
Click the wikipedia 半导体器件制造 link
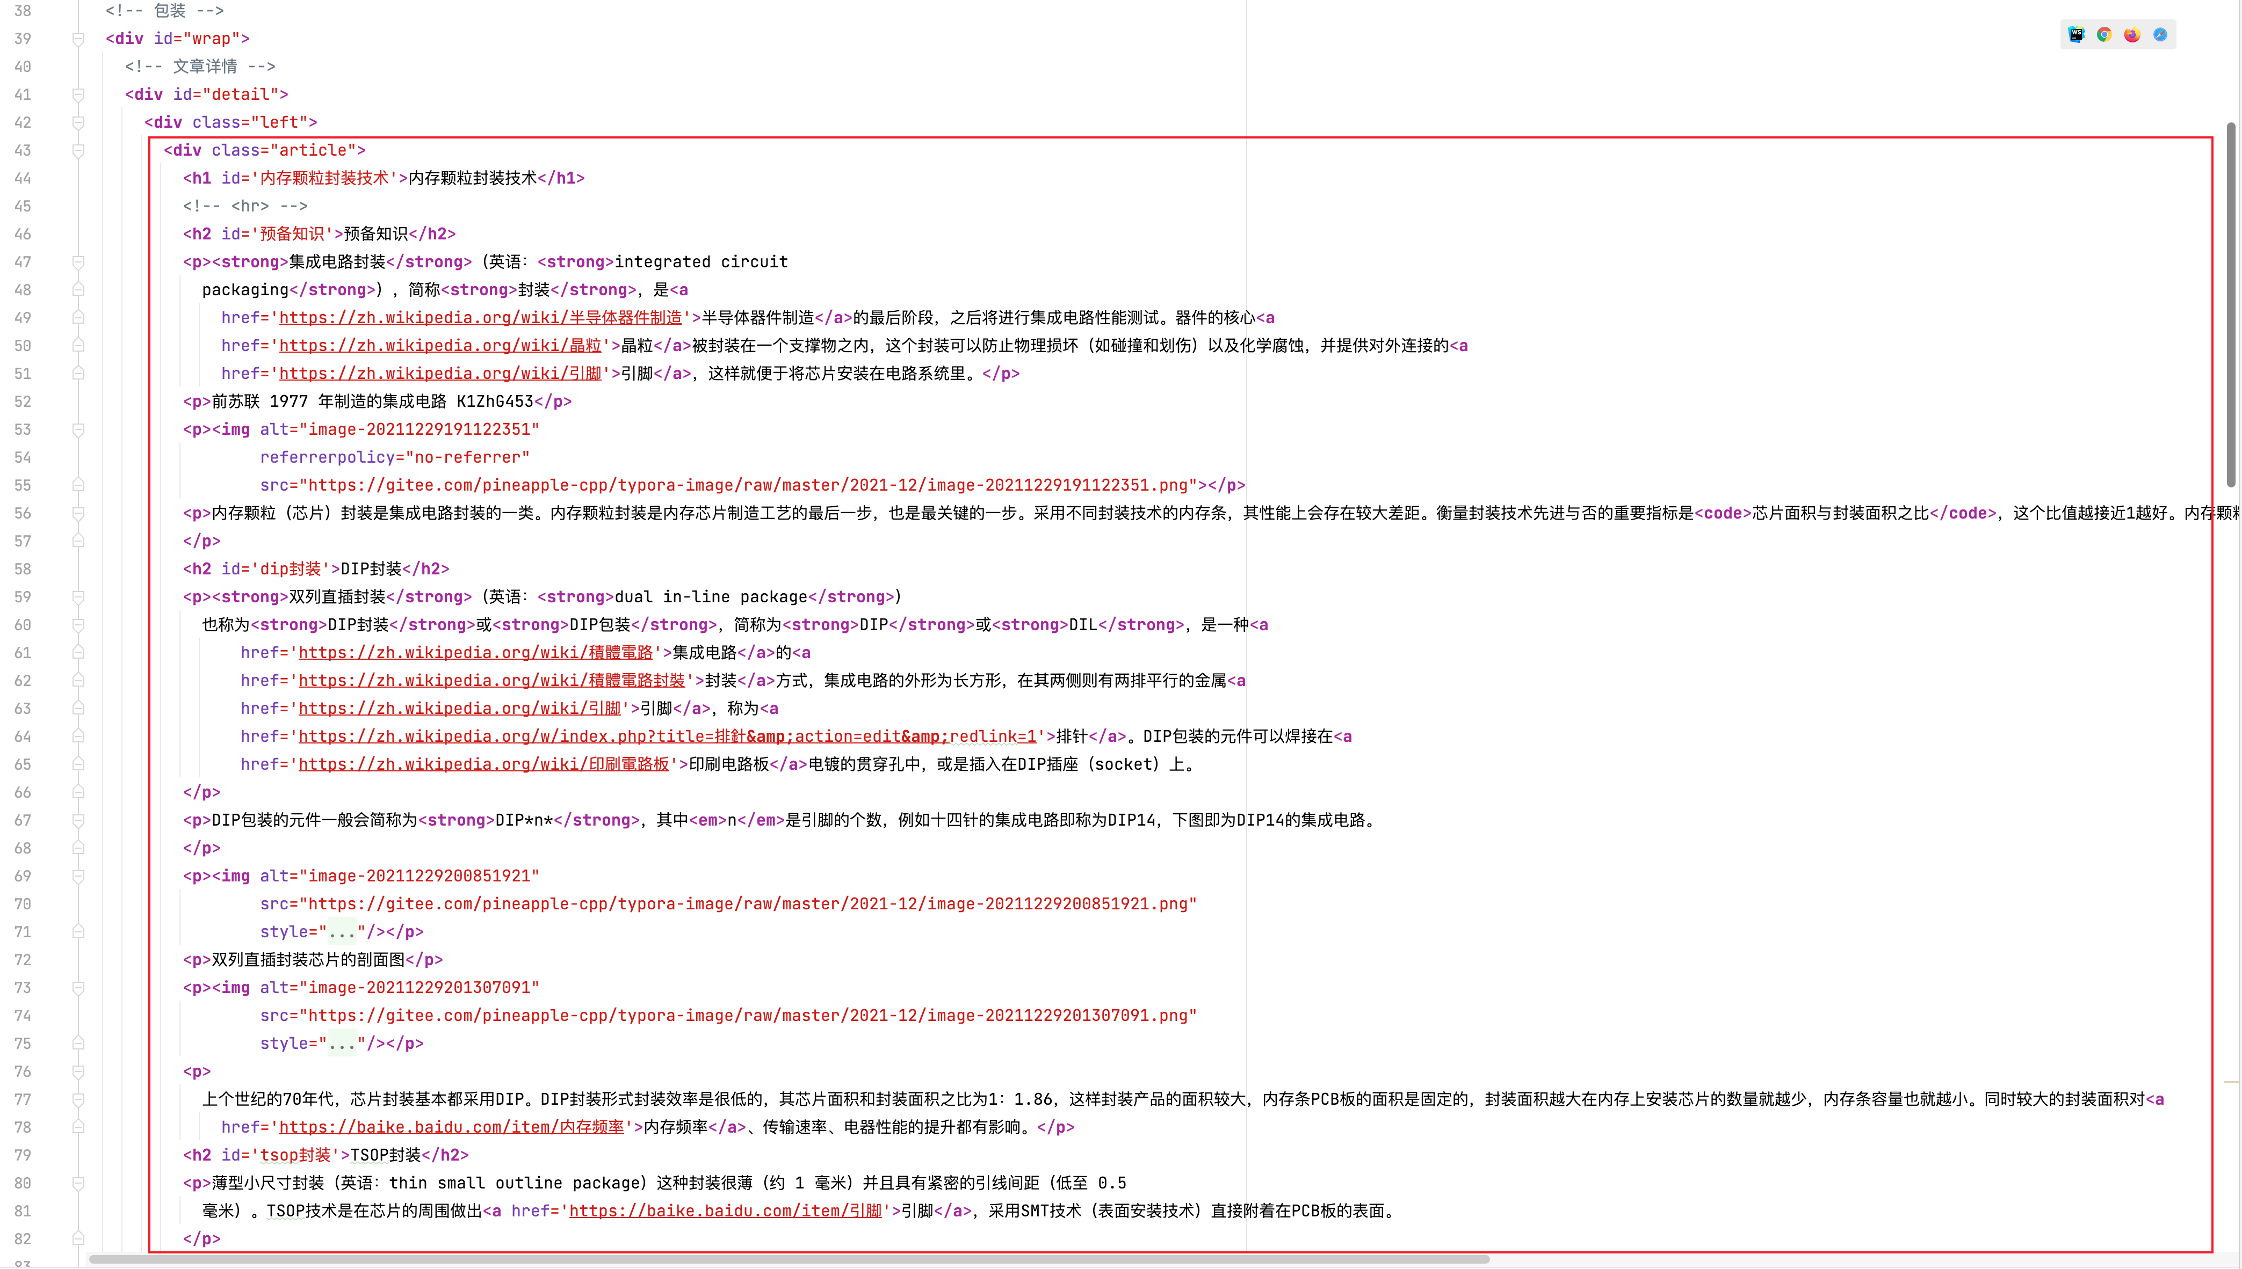click(x=480, y=318)
